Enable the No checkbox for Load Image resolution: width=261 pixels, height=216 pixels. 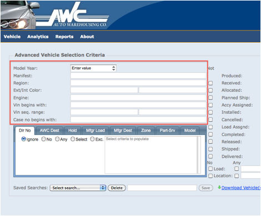click(210, 169)
